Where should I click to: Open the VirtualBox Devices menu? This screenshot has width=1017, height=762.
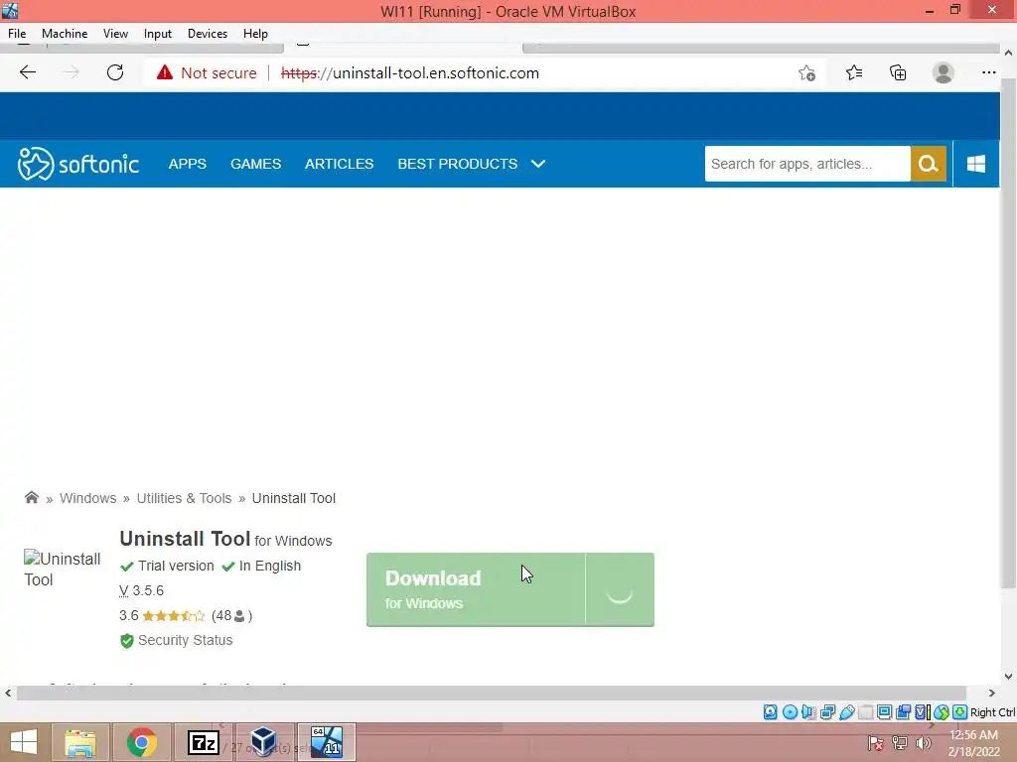(x=208, y=34)
